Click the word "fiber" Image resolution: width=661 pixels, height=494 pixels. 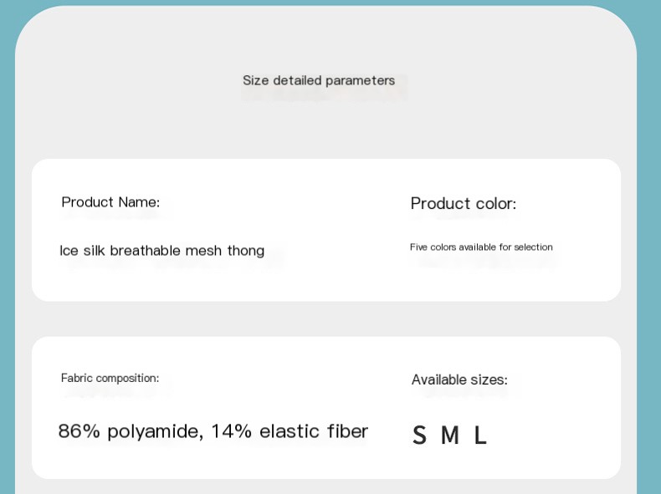348,431
